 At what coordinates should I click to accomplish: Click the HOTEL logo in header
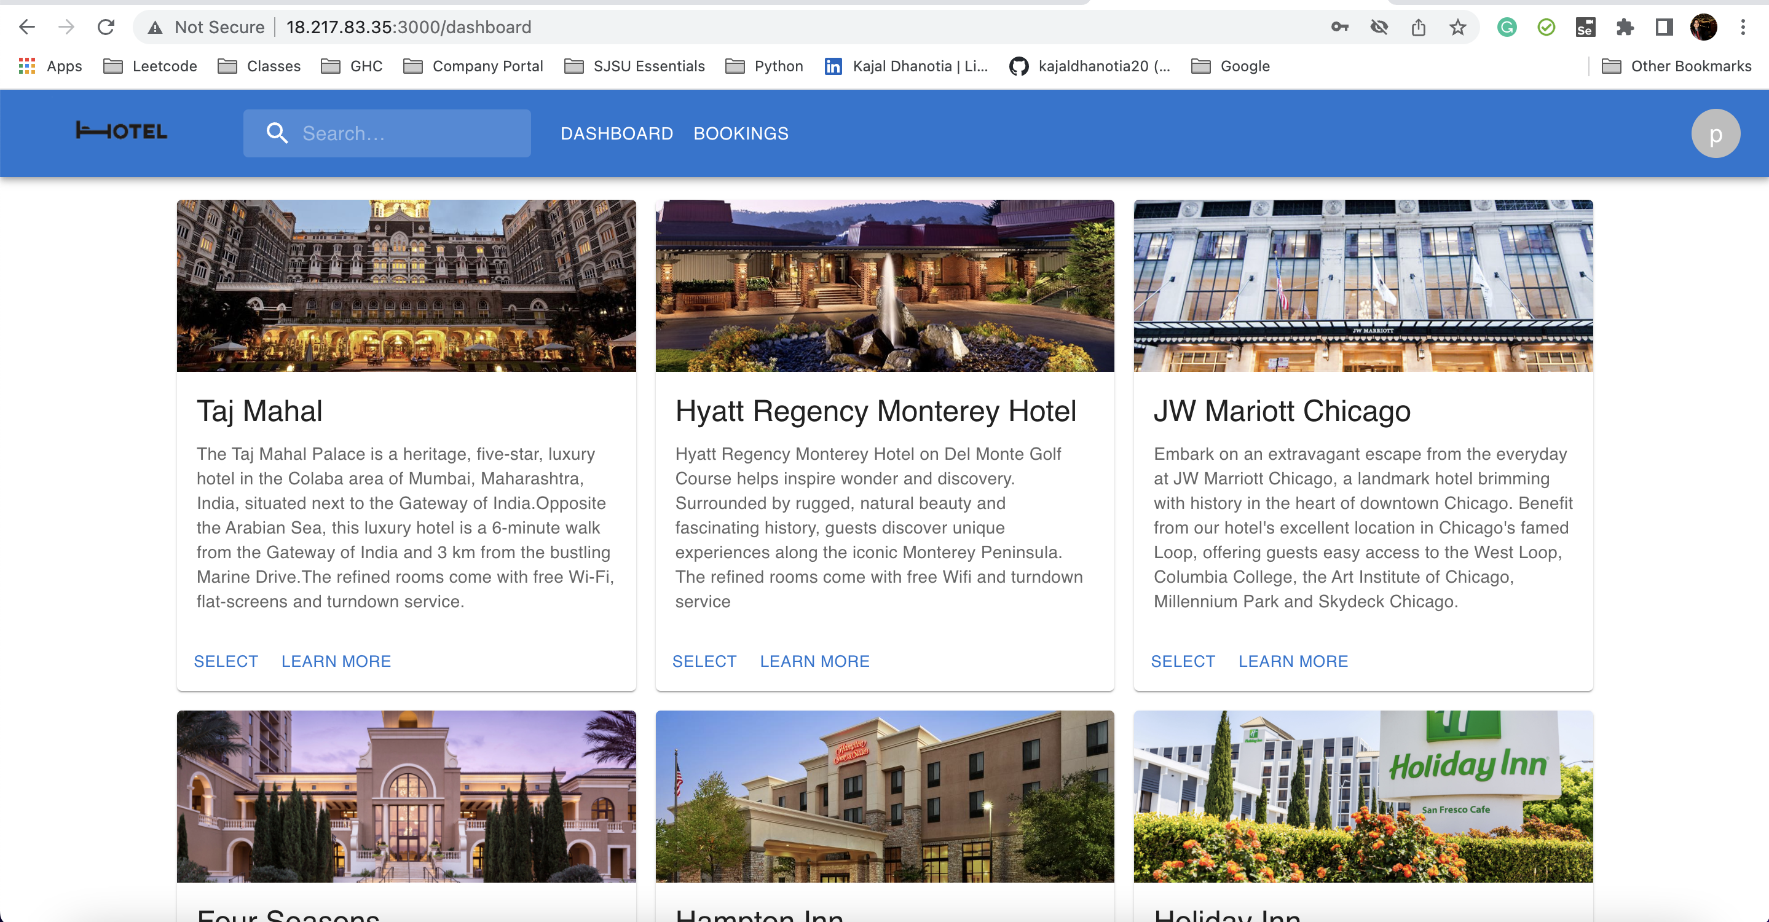point(122,131)
